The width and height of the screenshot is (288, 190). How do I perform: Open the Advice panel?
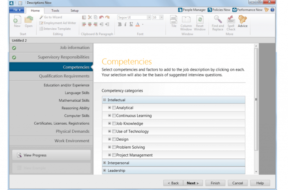pyautogui.click(x=242, y=21)
